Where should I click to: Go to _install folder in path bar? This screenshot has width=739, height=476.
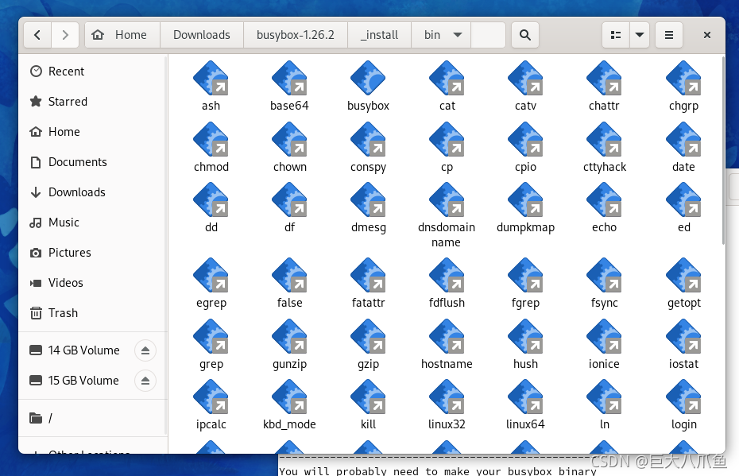pyautogui.click(x=379, y=35)
